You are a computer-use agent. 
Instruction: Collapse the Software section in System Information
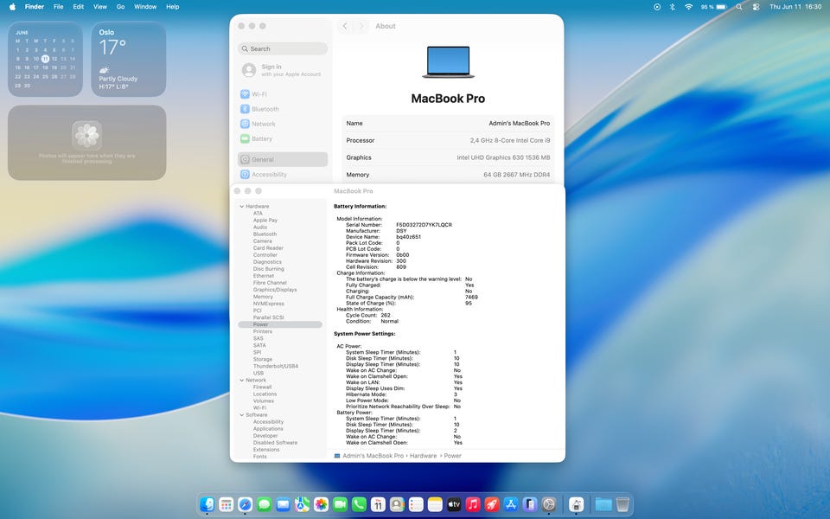(242, 415)
